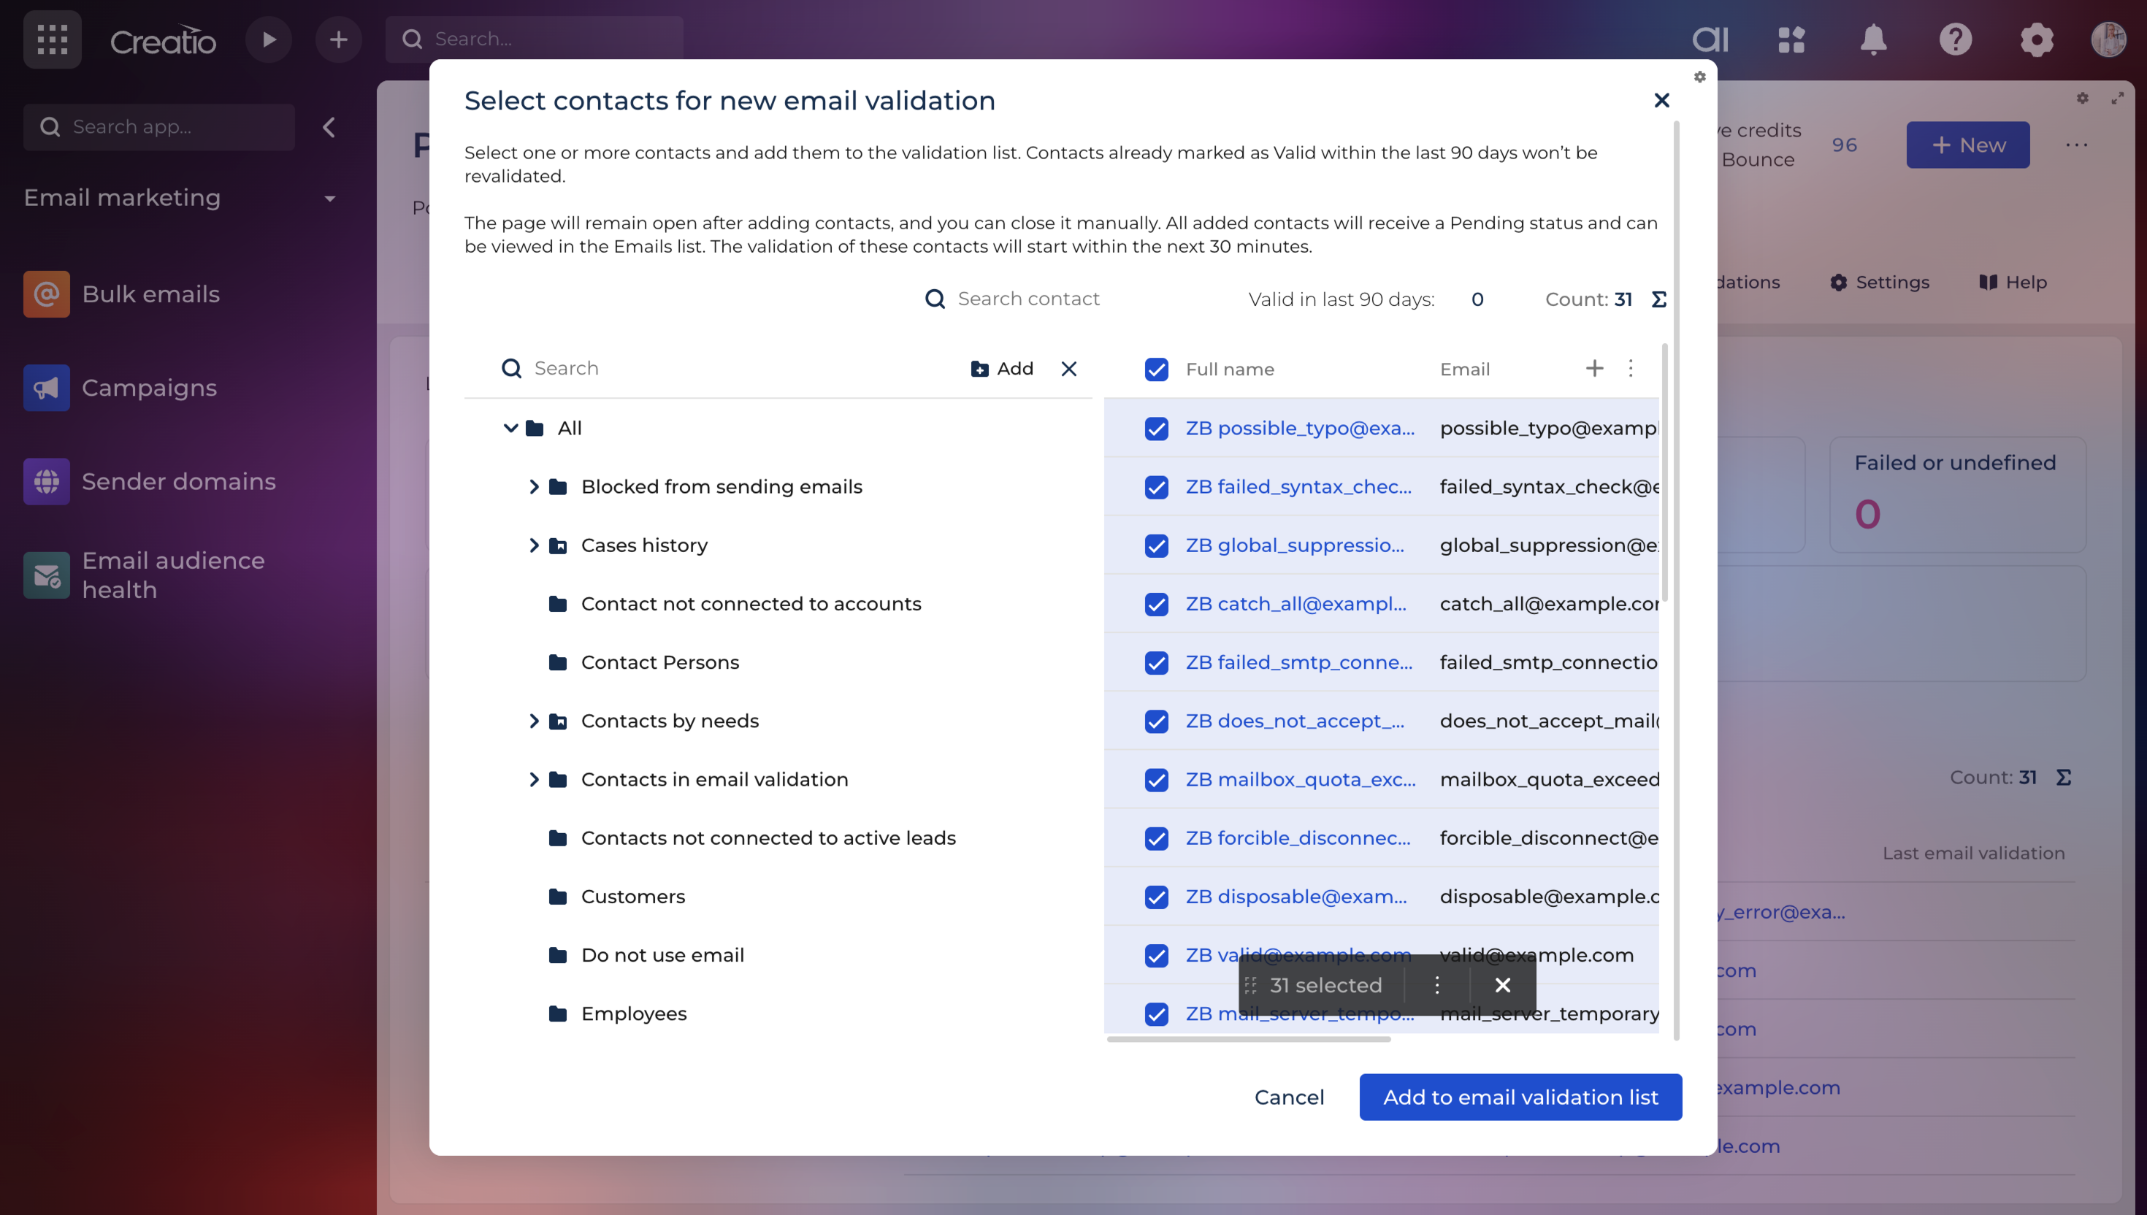2147x1215 pixels.
Task: Open Email audience health section
Action: (173, 575)
